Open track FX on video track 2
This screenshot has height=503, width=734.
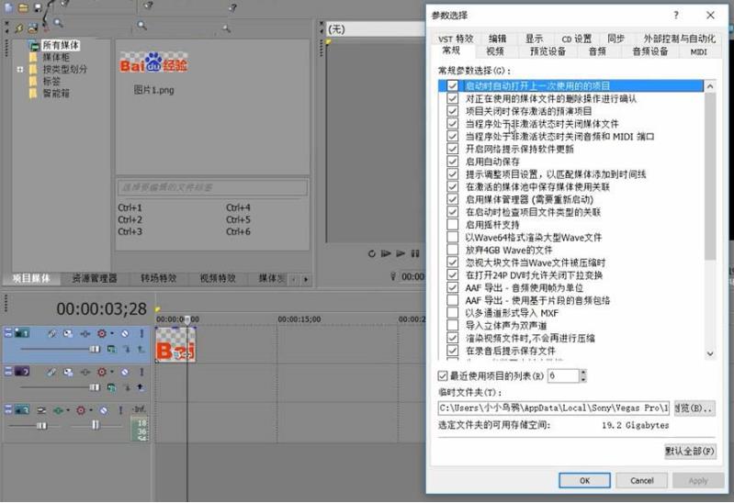[x=85, y=372]
